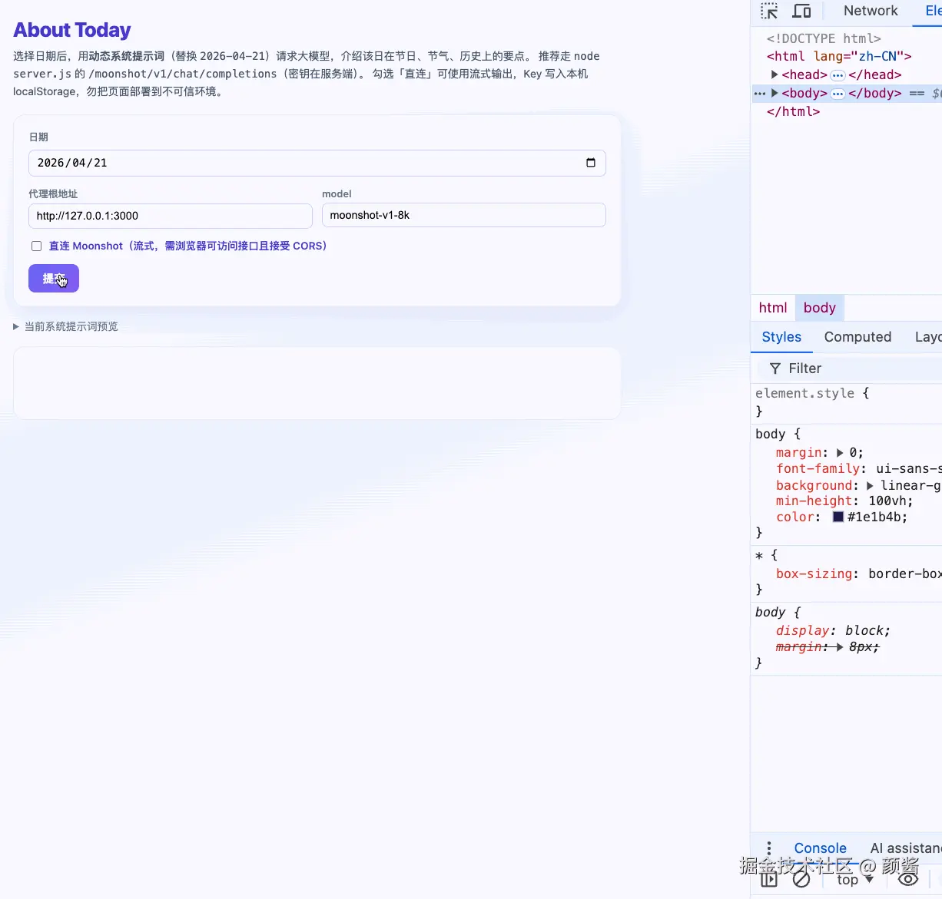Image resolution: width=942 pixels, height=899 pixels.
Task: Click the html breadcrumb item
Action: pyautogui.click(x=773, y=308)
